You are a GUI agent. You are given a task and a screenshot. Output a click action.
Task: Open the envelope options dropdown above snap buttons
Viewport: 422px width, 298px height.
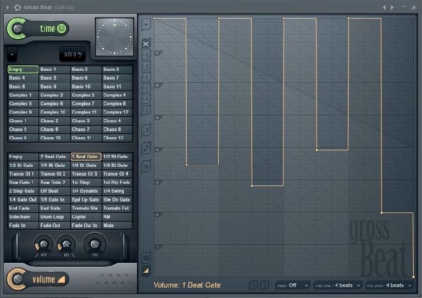click(146, 25)
